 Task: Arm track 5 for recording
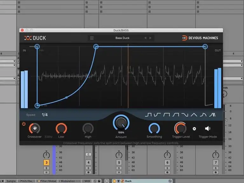[119, 172]
